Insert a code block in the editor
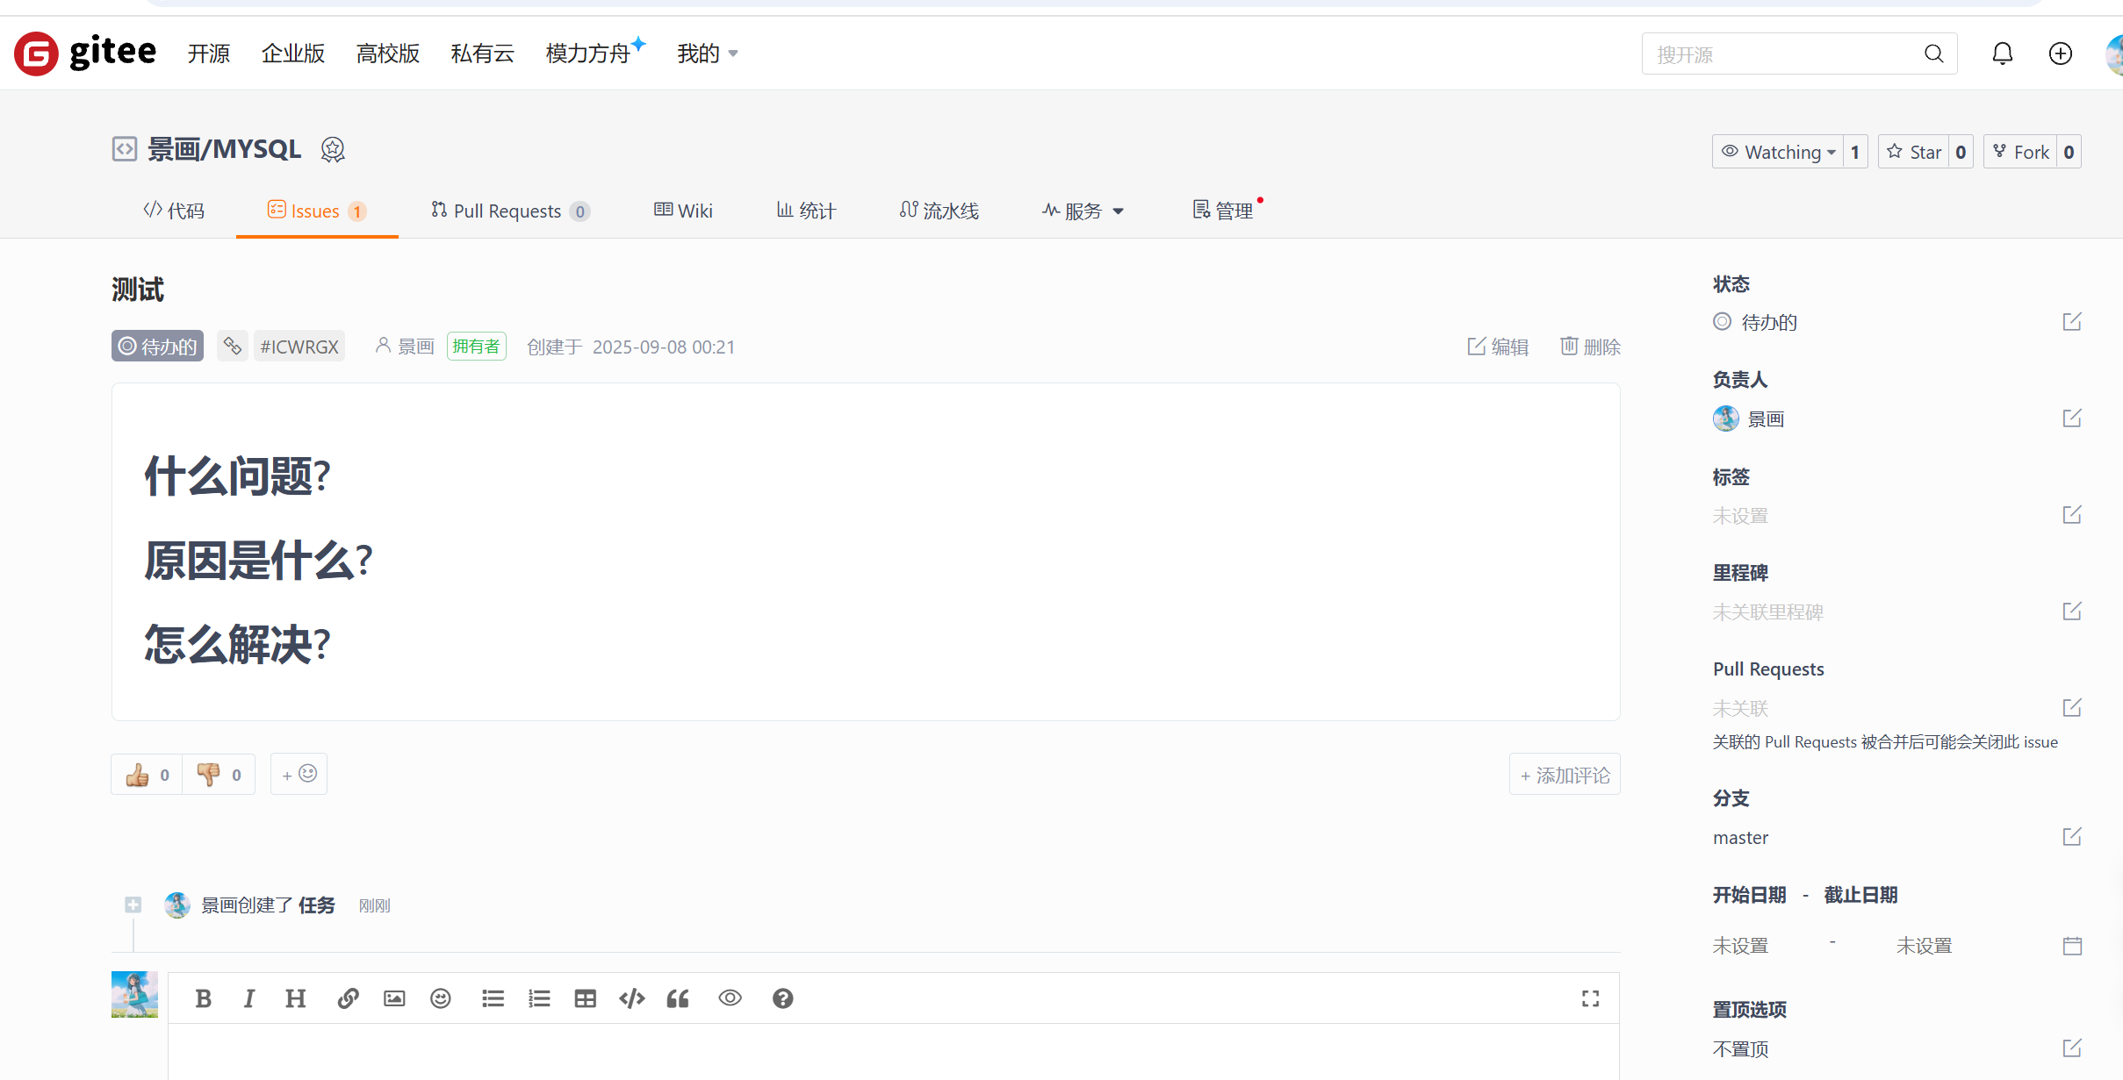The height and width of the screenshot is (1080, 2123). (631, 998)
